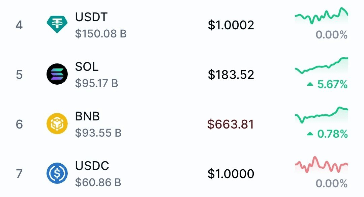The width and height of the screenshot is (364, 197).
Task: Open the SOL green sparkline chart
Action: pyautogui.click(x=322, y=65)
